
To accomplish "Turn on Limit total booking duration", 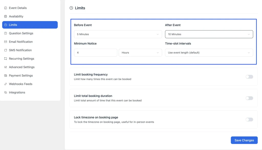I will (x=249, y=98).
